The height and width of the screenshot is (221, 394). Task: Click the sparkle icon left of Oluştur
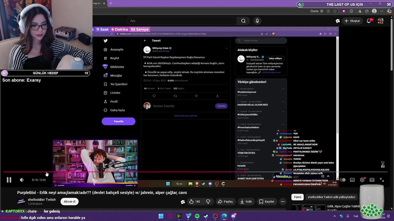(338, 21)
